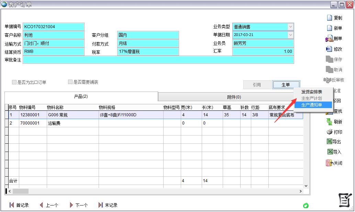This screenshot has width=355, height=212.
Task: Click the 导出 (export) Excel icon
Action: [x=330, y=142]
